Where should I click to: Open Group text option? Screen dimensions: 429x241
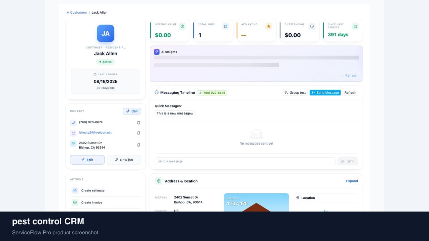click(295, 93)
